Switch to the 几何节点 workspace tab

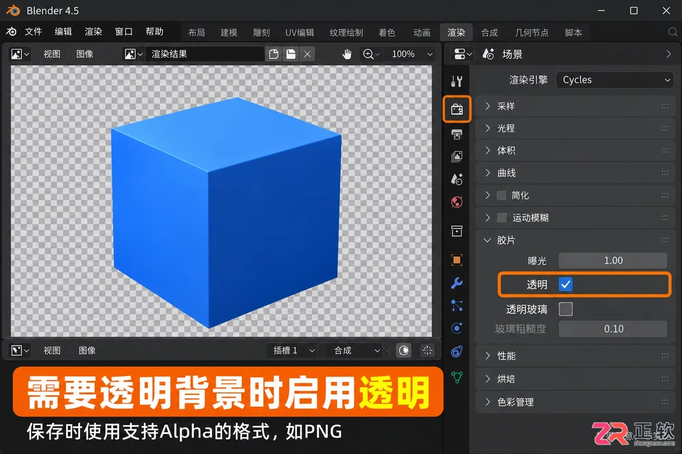pos(532,32)
